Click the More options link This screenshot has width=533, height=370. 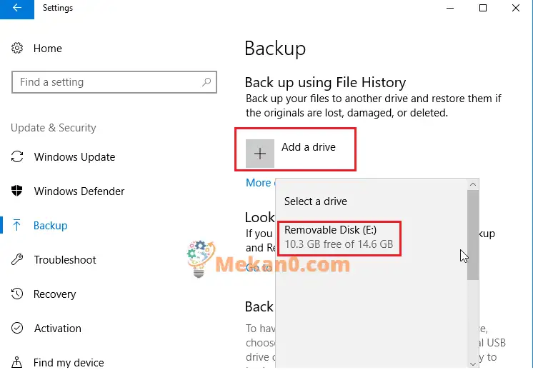click(x=260, y=182)
